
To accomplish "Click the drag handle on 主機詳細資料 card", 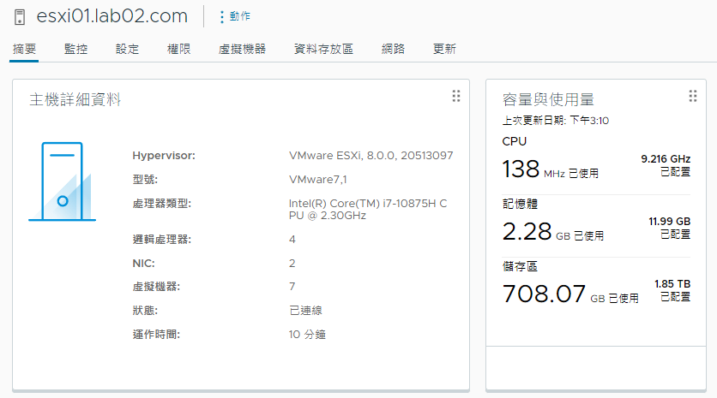I will click(x=456, y=96).
